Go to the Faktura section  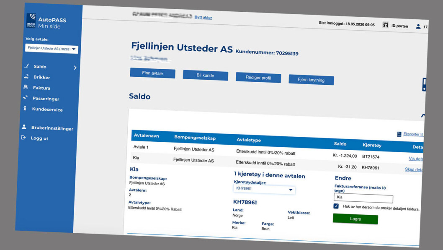point(41,88)
